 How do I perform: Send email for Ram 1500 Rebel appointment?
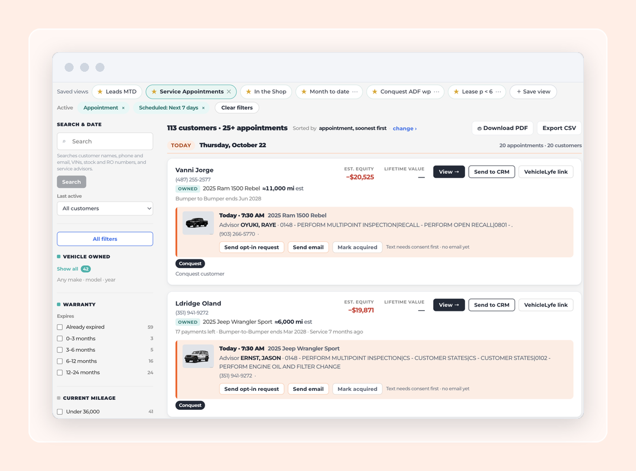coord(309,247)
